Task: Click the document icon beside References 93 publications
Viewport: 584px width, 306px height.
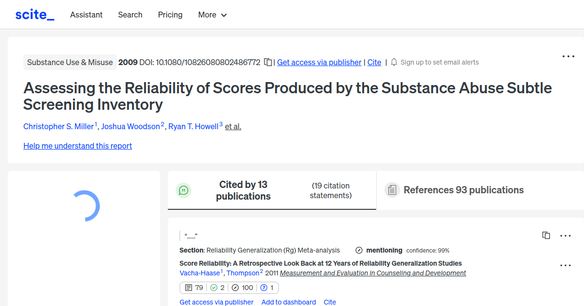Action: pyautogui.click(x=392, y=189)
